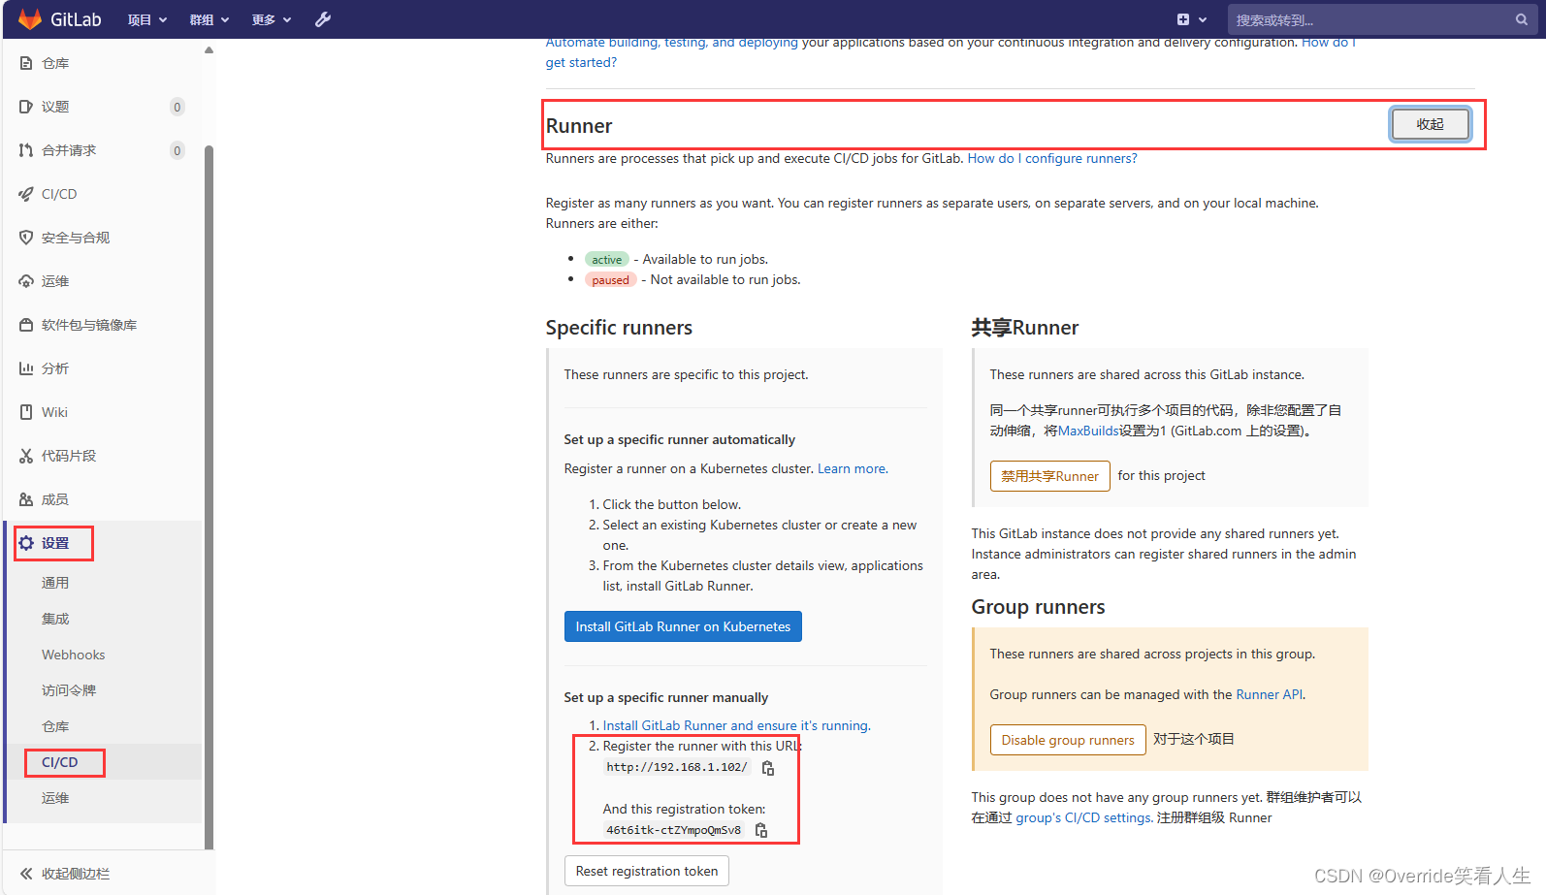Open the get started? link
The width and height of the screenshot is (1546, 895).
point(581,62)
